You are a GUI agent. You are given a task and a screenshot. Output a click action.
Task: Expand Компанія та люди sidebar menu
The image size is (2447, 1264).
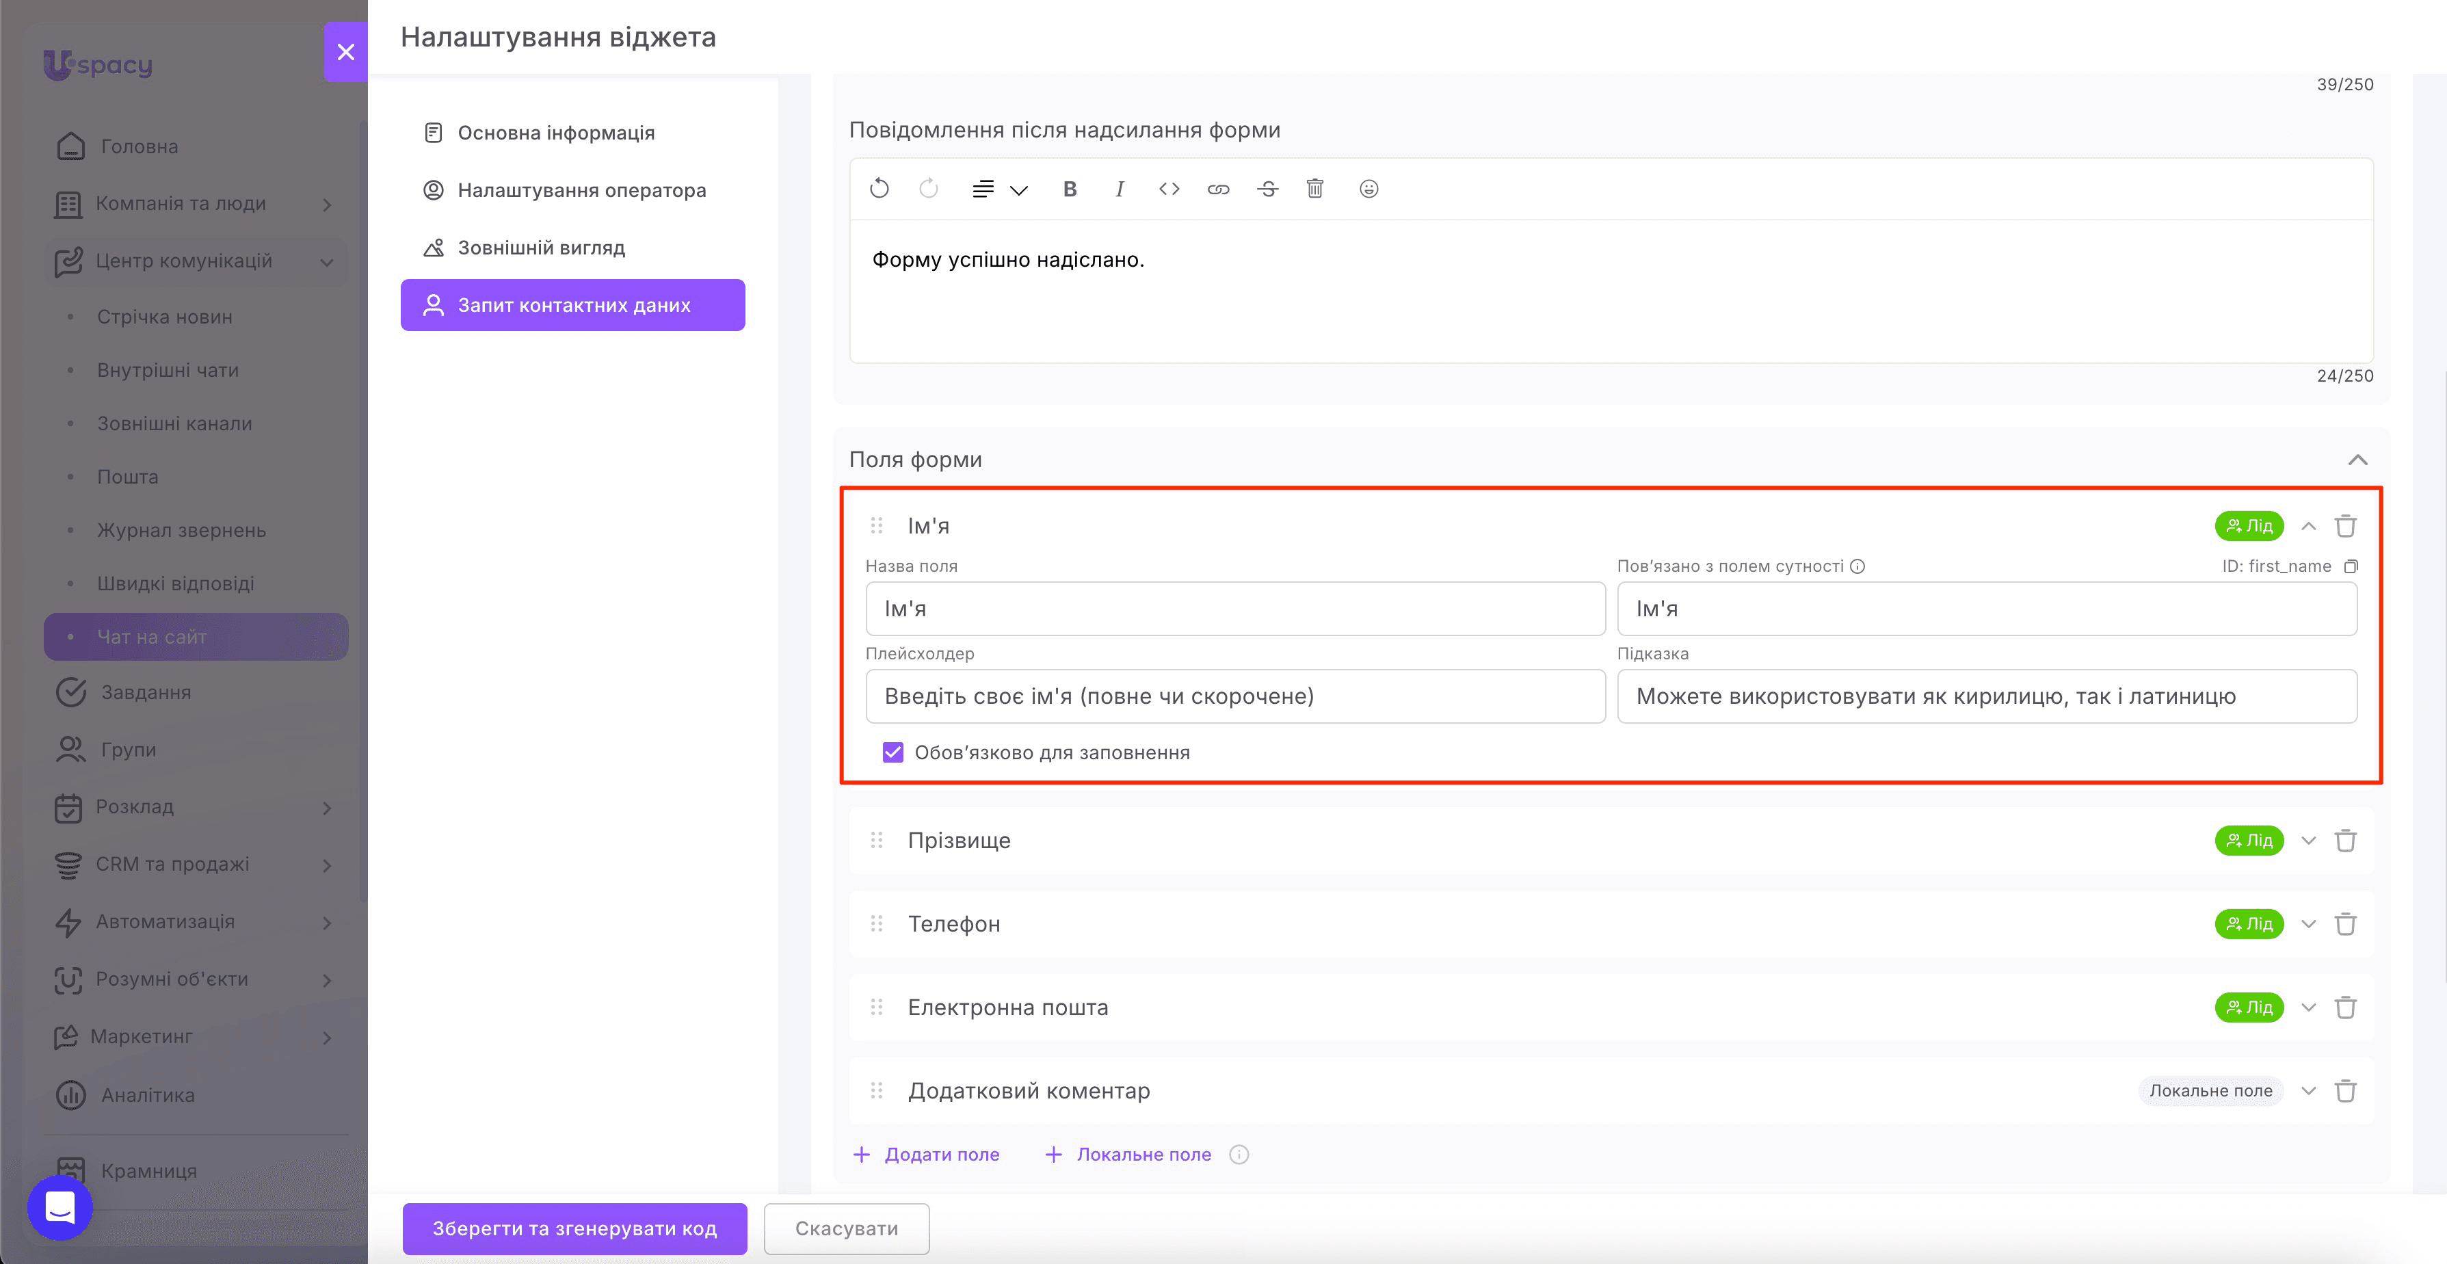coord(197,205)
